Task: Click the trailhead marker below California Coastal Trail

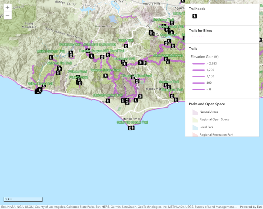Action: (131, 128)
